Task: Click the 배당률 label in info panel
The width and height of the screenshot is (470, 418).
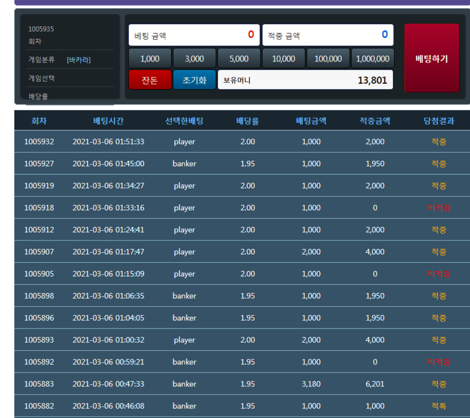Action: pos(38,96)
